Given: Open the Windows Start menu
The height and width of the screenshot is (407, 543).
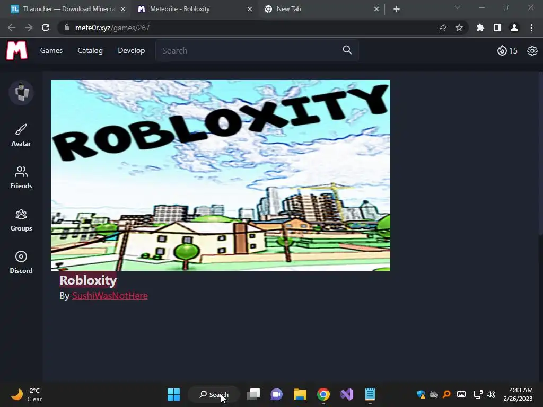Looking at the screenshot, I should point(173,394).
